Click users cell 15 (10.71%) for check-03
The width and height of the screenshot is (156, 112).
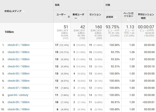click(x=62, y=52)
